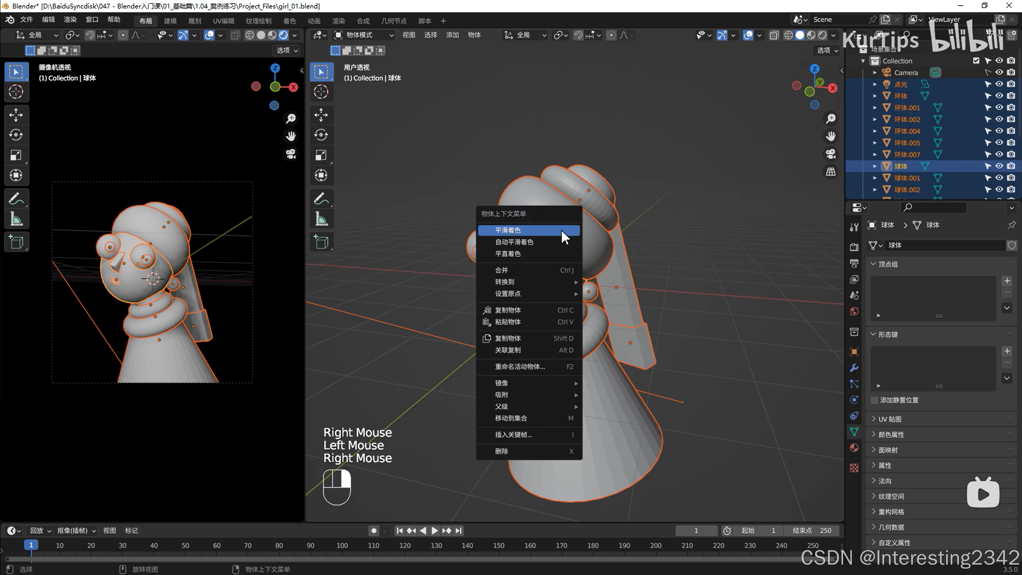Select the Move tool in right viewport
This screenshot has height=575, width=1022.
click(321, 115)
